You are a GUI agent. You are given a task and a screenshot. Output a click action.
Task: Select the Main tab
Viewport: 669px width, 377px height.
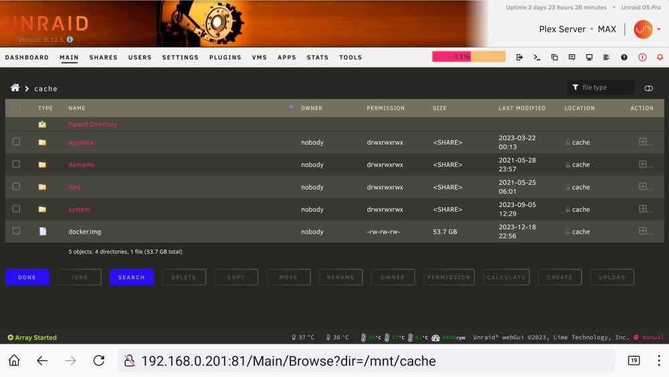point(69,57)
